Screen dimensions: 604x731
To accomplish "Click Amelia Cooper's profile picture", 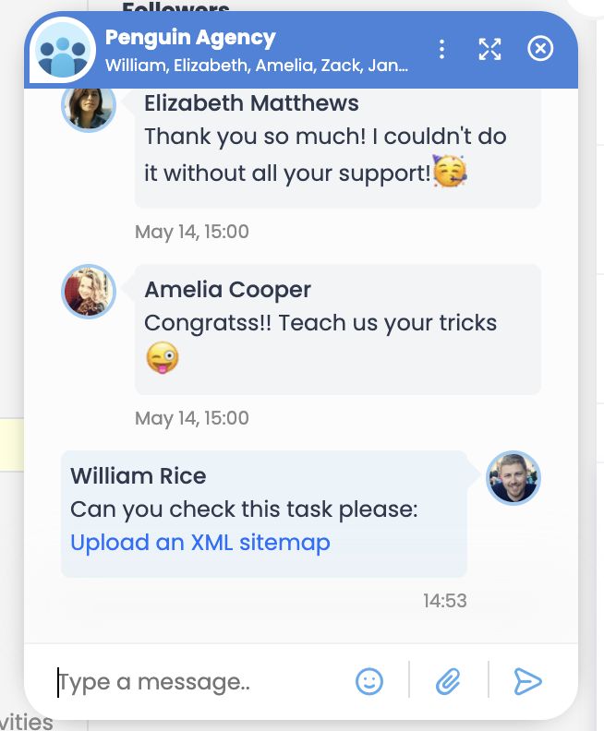I will tap(89, 292).
